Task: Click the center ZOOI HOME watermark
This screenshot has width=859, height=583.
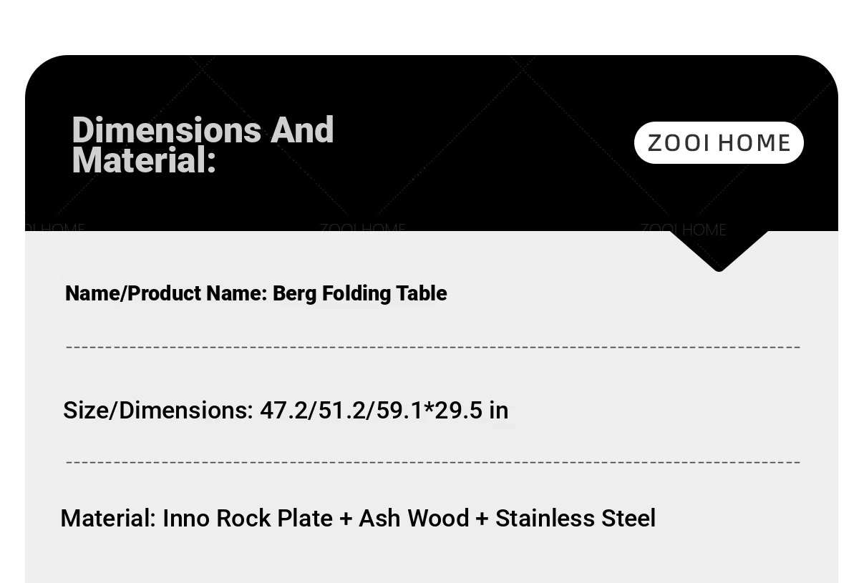Action: coord(362,230)
